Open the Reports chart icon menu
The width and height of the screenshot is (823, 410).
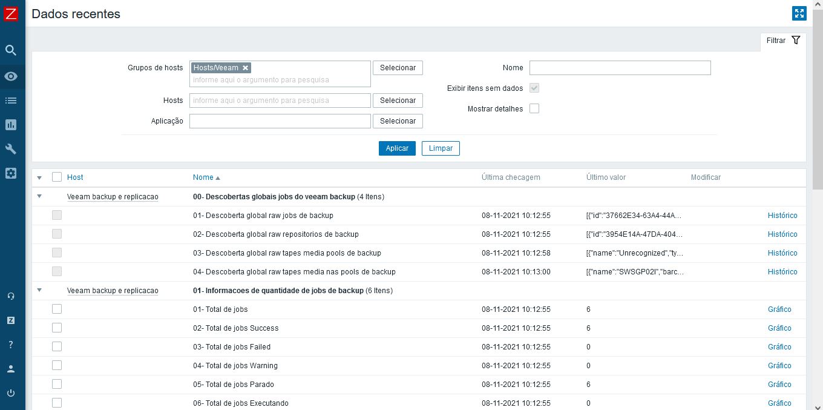point(11,125)
